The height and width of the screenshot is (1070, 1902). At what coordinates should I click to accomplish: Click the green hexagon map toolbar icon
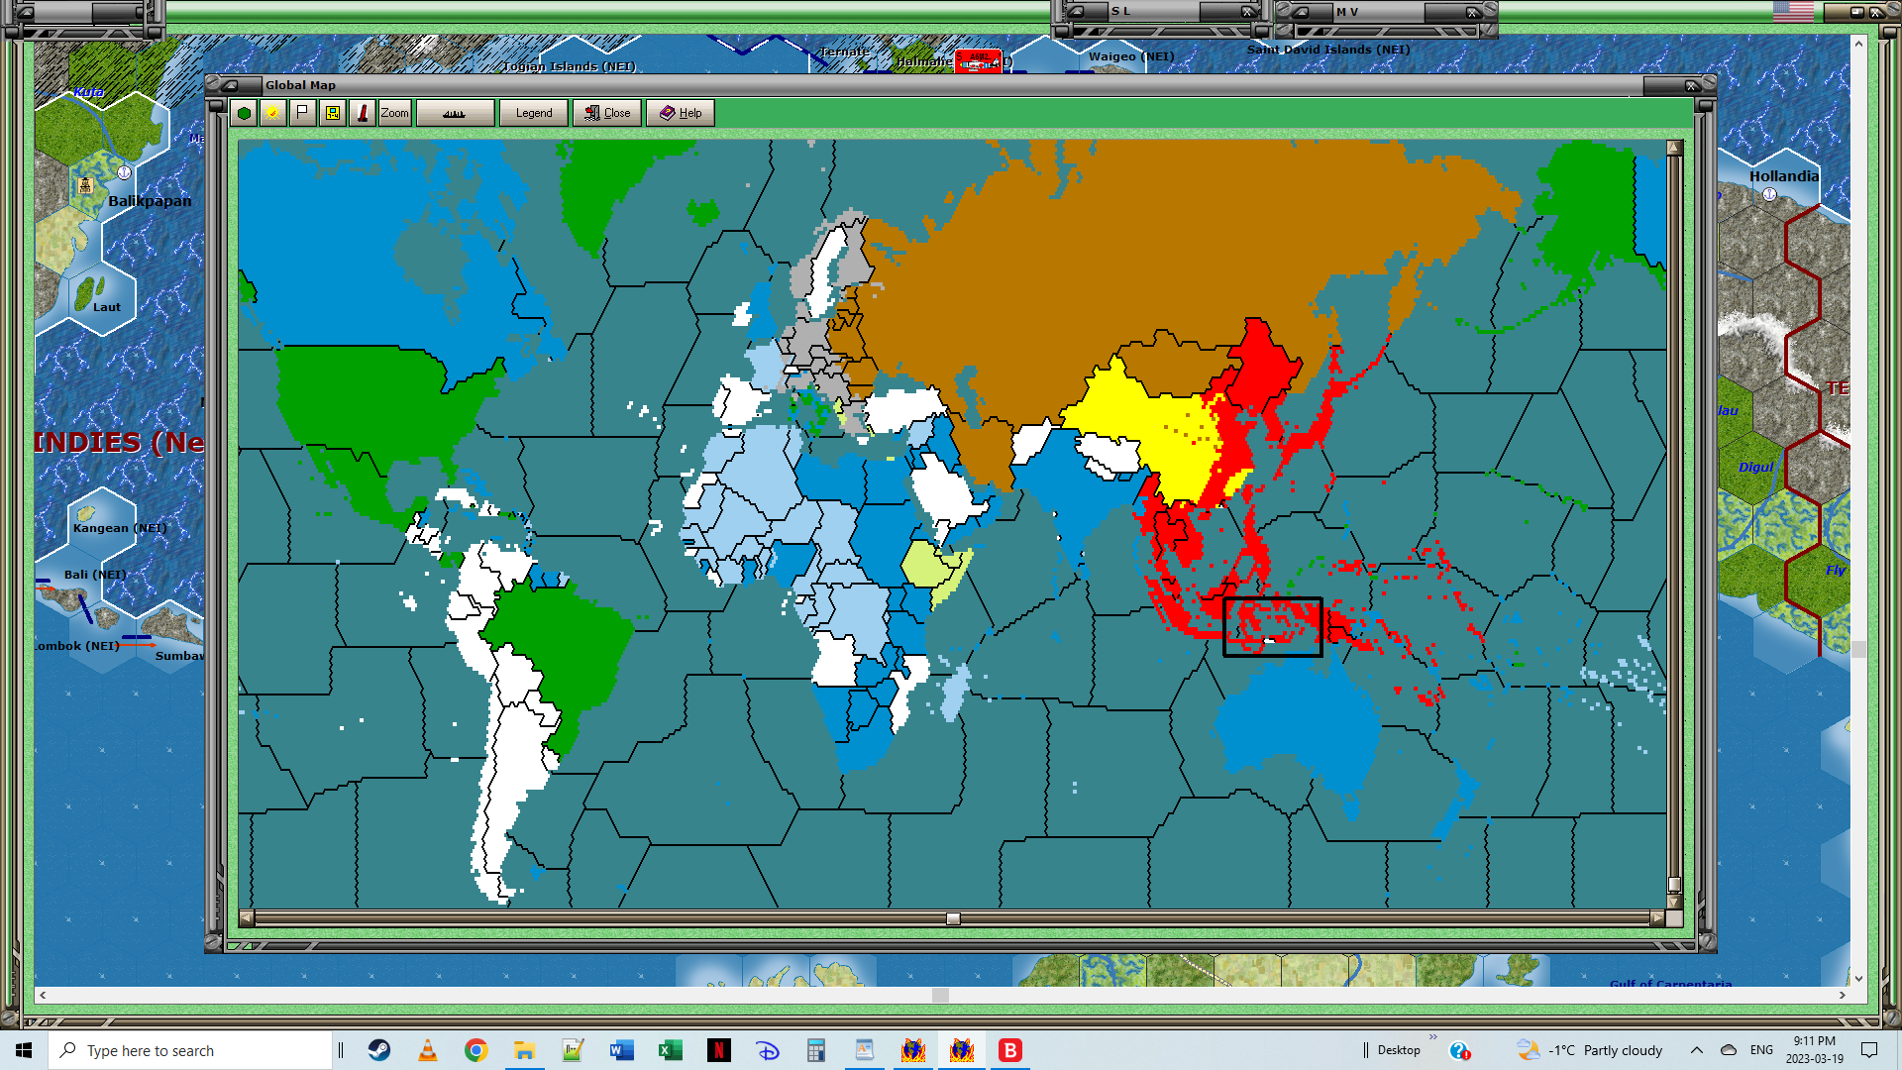click(244, 113)
